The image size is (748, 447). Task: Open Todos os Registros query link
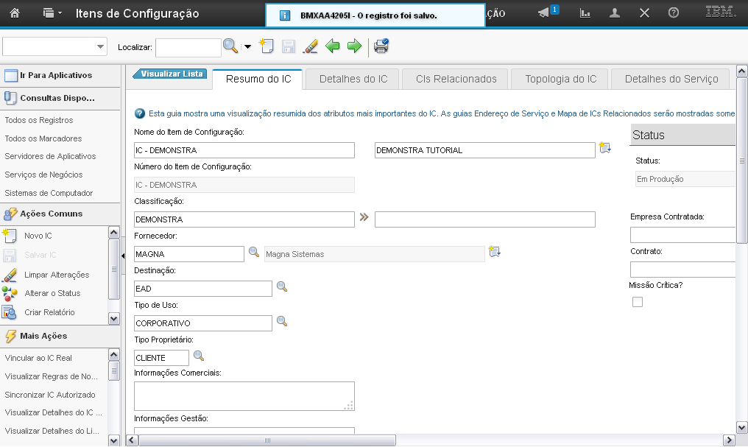click(39, 120)
